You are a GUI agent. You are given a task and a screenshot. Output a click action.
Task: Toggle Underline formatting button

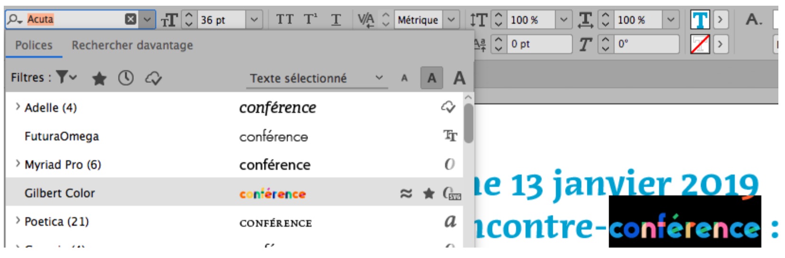(x=336, y=19)
